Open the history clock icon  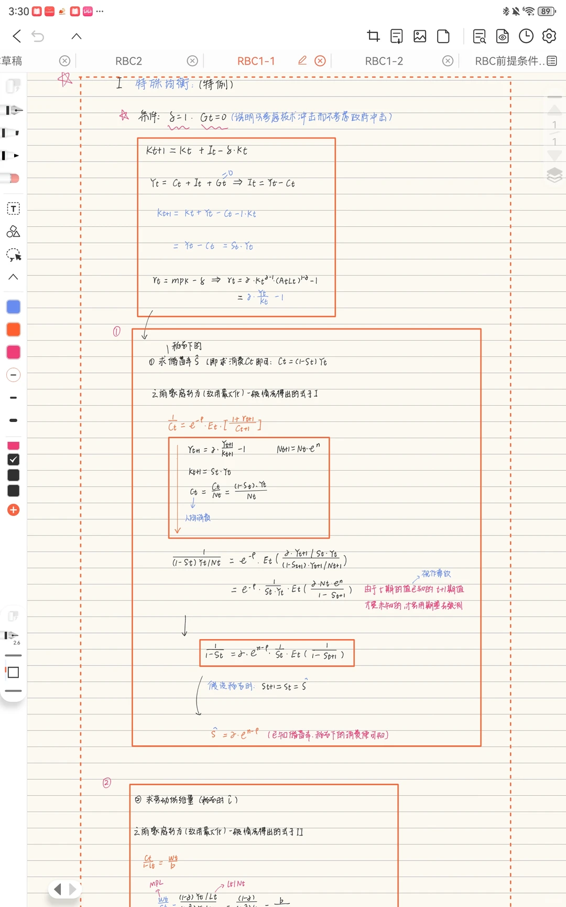[x=526, y=36]
